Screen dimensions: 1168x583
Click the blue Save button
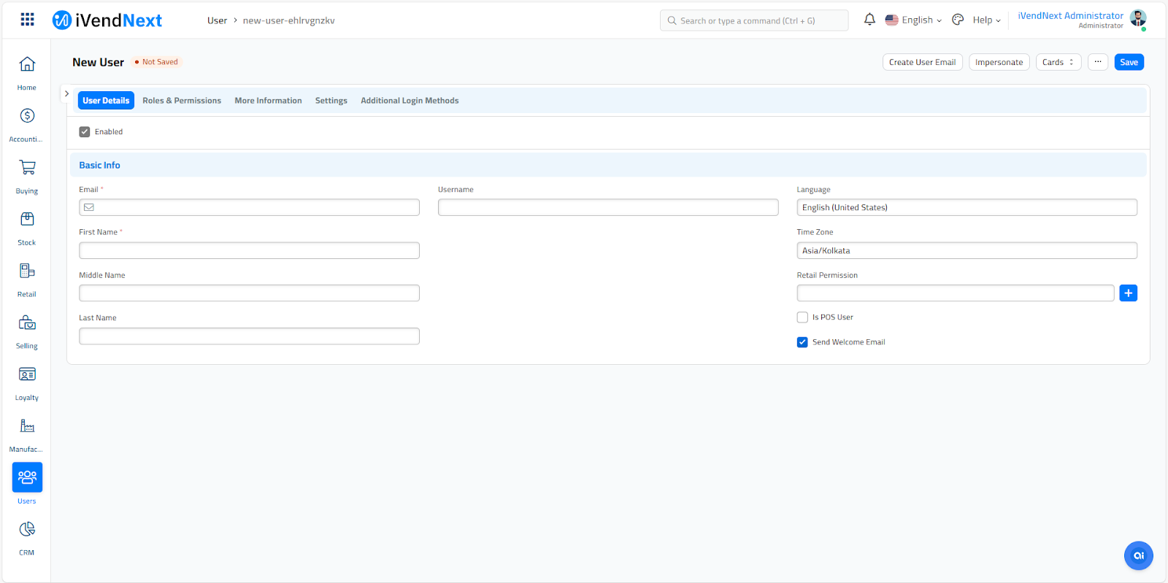pos(1129,62)
